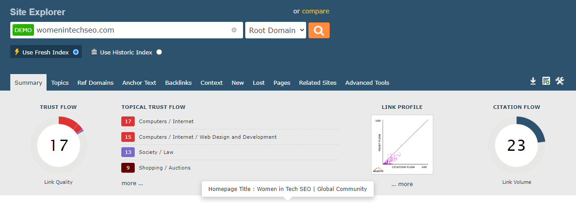
Task: Click the LINK PROFILE heading
Action: click(402, 107)
